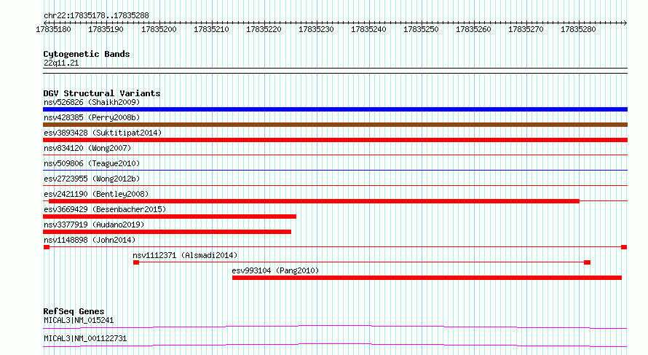Open esv2723955 (Wong2012b) variant label
Viewport: 648px width, 355px height.
(x=92, y=179)
